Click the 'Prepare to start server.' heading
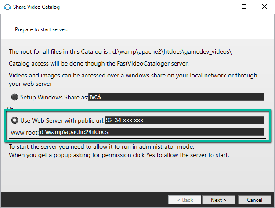Screen dimensions: 275x208 [41, 30]
